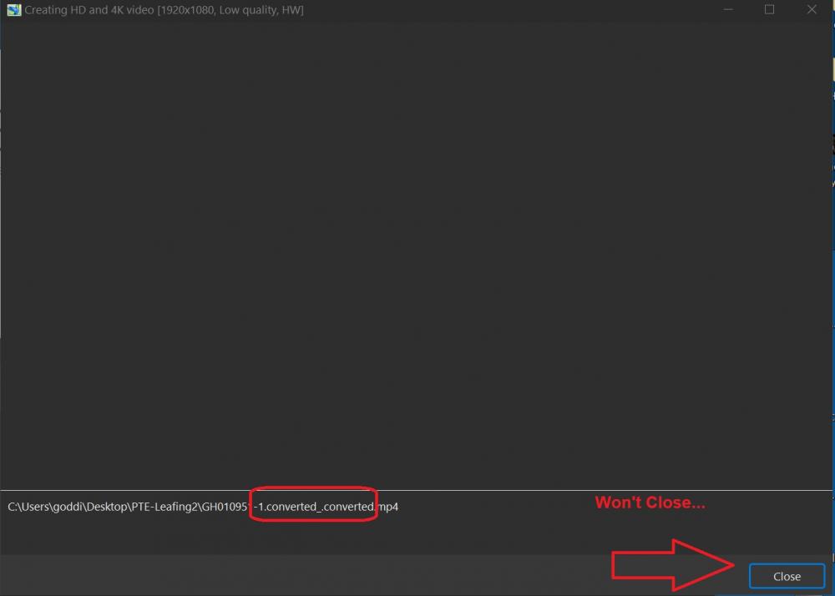835x596 pixels.
Task: Click the output file path GH01095 converted.mp4
Action: (203, 507)
